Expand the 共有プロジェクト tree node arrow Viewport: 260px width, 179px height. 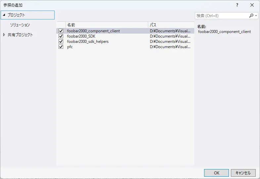point(4,35)
